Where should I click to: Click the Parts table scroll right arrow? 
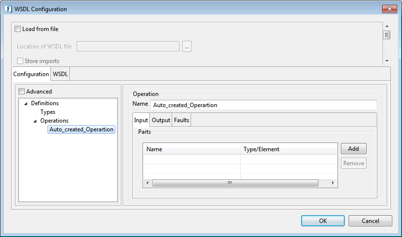tap(333, 183)
